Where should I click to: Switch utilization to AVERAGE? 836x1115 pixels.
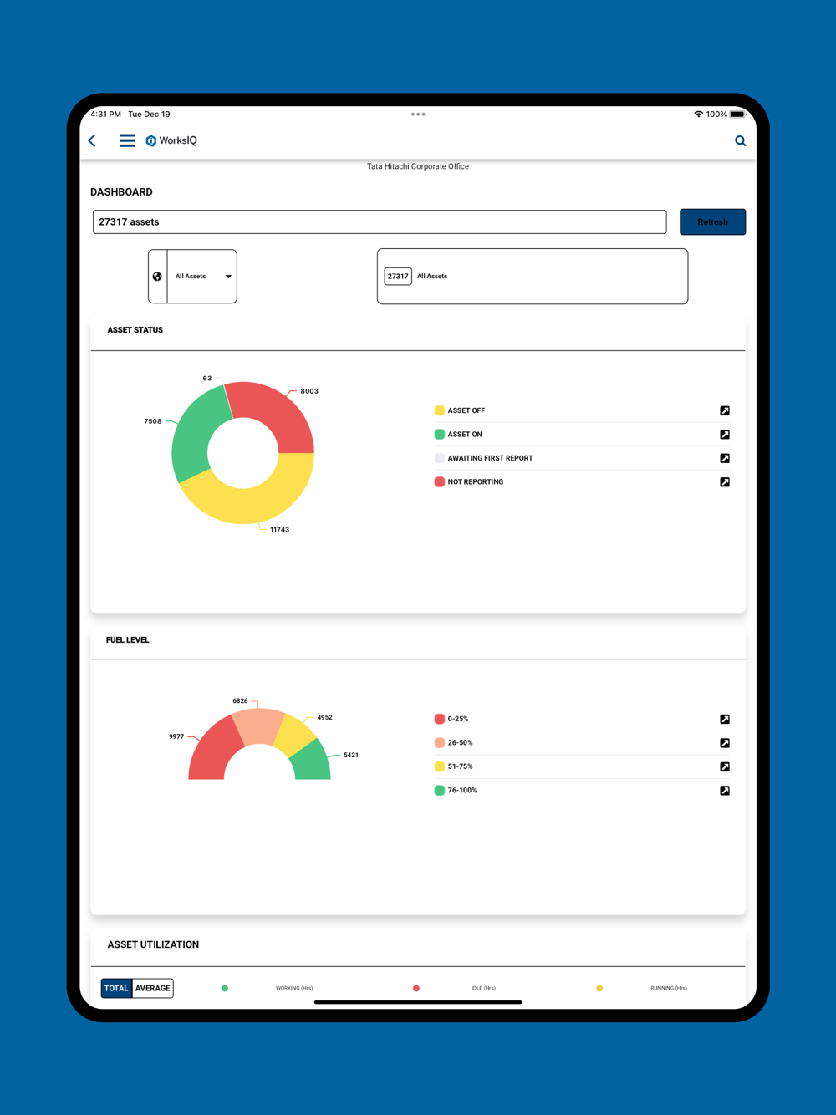(x=153, y=988)
